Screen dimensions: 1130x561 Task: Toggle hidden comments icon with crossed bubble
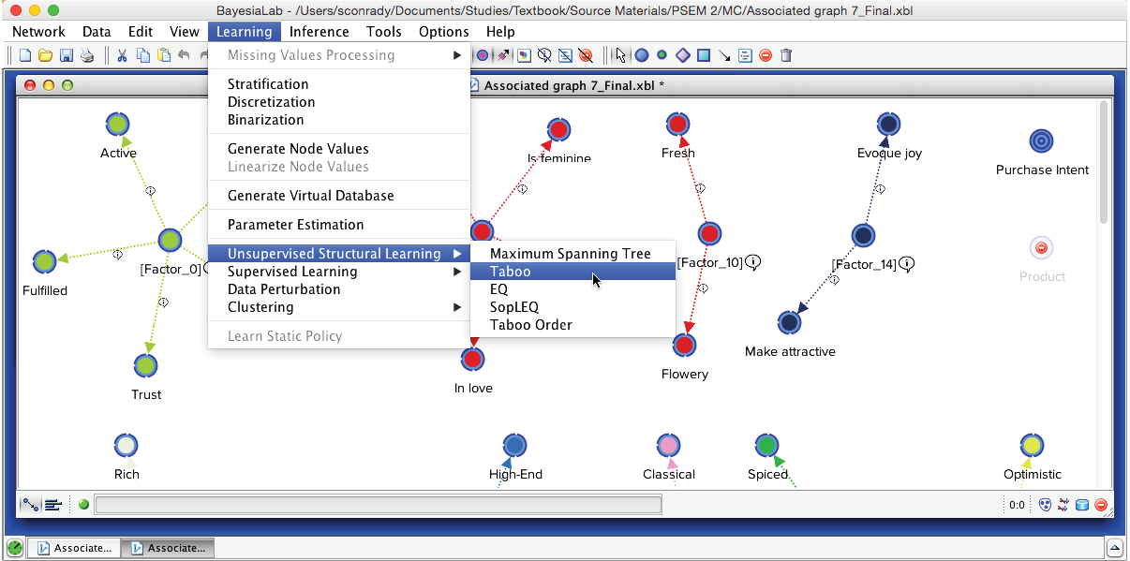(543, 56)
